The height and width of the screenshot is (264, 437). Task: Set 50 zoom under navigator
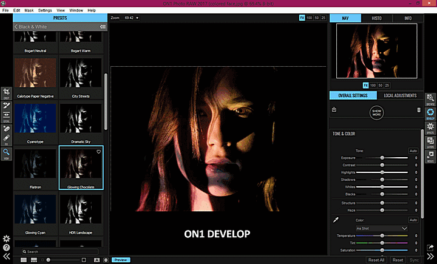pos(381,86)
